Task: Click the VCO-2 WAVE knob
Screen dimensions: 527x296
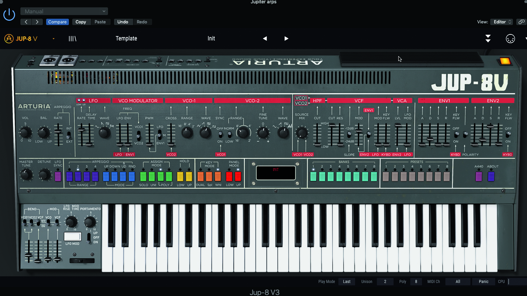Action: coord(283,133)
